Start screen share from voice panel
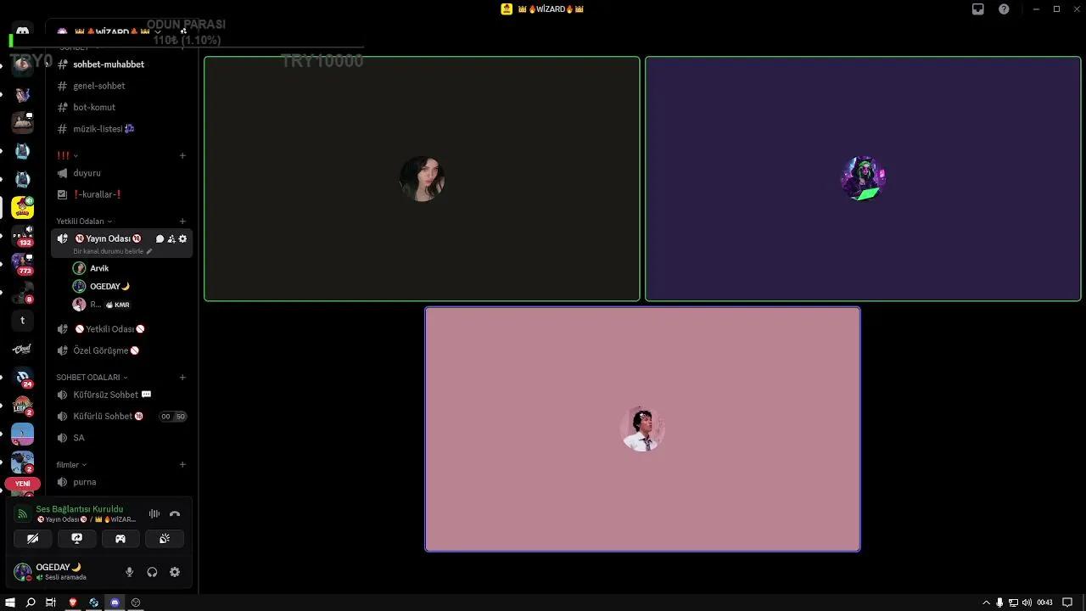1086x611 pixels. pos(76,539)
